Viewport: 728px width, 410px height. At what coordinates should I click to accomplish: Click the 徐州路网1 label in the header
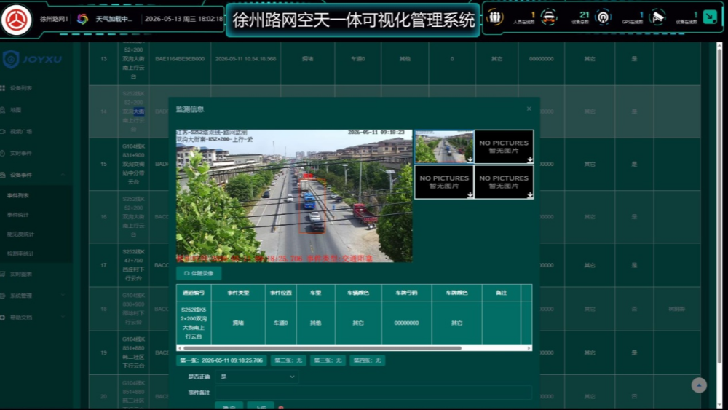54,19
